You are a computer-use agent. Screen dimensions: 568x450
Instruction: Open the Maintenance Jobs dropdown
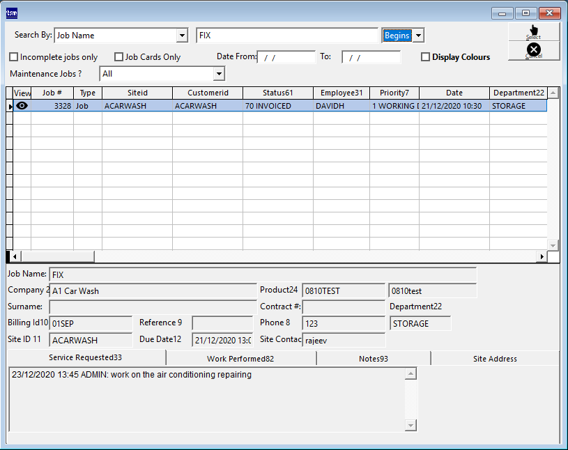click(219, 73)
